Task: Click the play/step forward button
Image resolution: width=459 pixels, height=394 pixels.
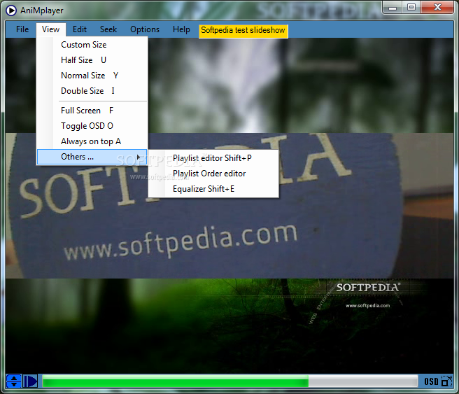Action: click(30, 381)
